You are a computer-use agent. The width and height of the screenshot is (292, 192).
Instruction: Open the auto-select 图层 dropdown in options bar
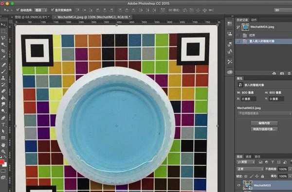(41, 10)
